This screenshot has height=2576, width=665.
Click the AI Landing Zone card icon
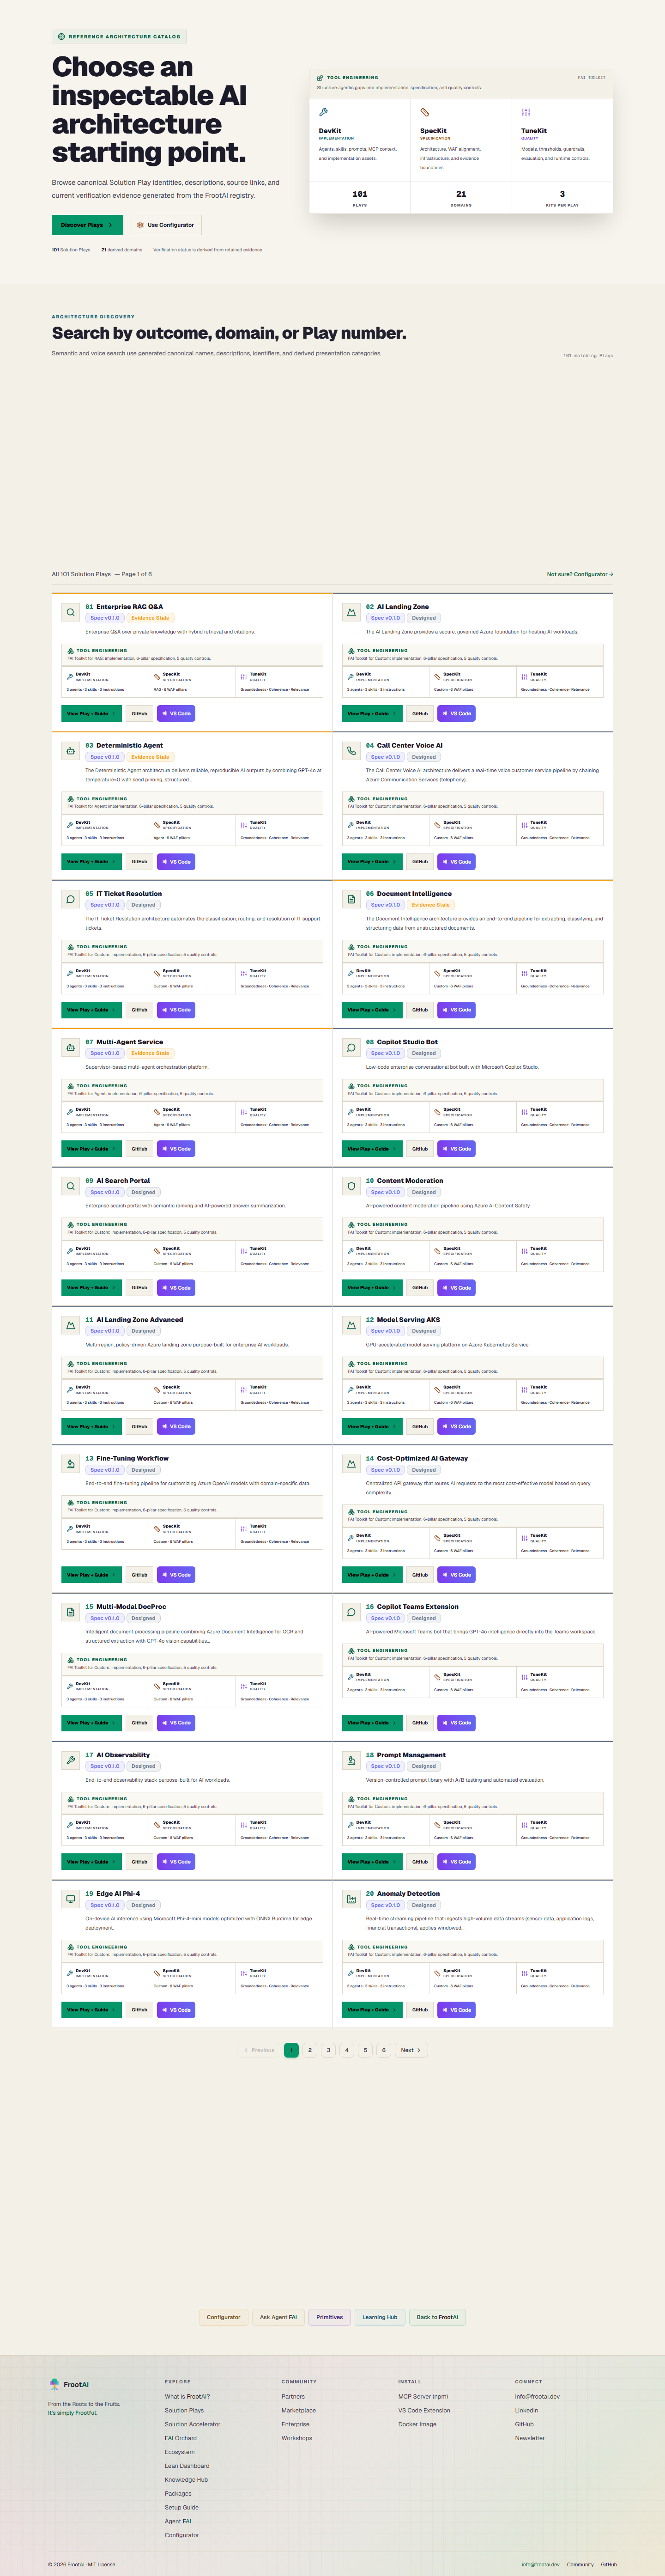(351, 612)
